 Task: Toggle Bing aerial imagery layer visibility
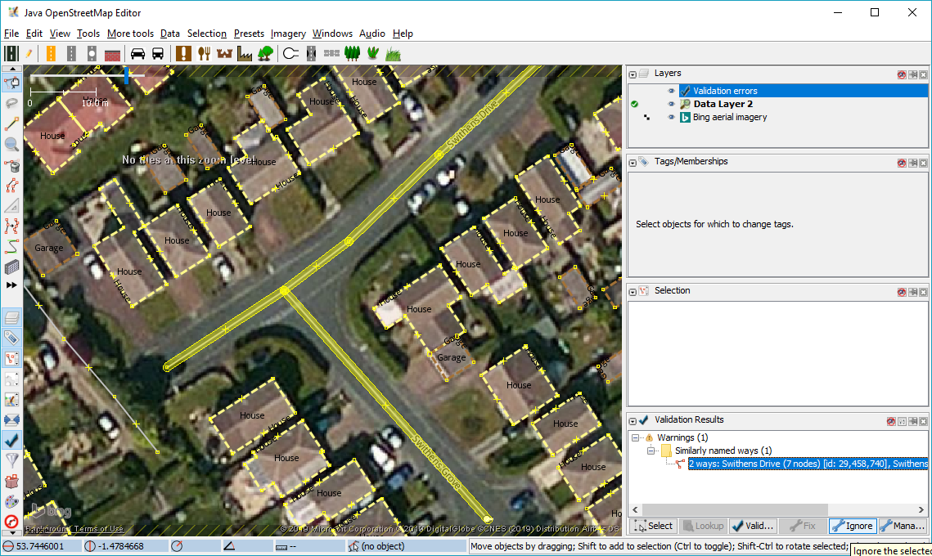672,117
